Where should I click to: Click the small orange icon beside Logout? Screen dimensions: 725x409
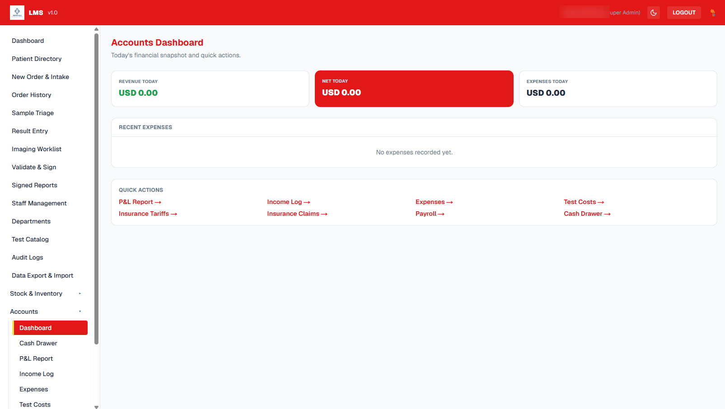[713, 13]
